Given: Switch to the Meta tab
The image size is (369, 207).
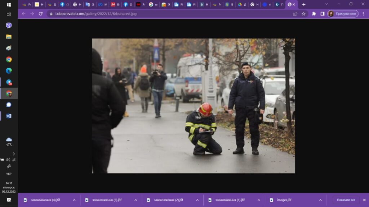Looking at the screenshot, I should [x=102, y=4].
